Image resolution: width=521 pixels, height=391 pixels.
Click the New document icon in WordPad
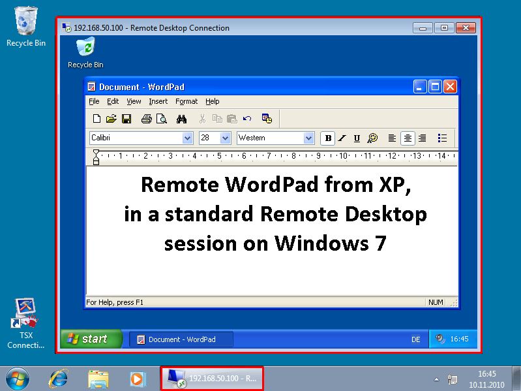pos(97,119)
